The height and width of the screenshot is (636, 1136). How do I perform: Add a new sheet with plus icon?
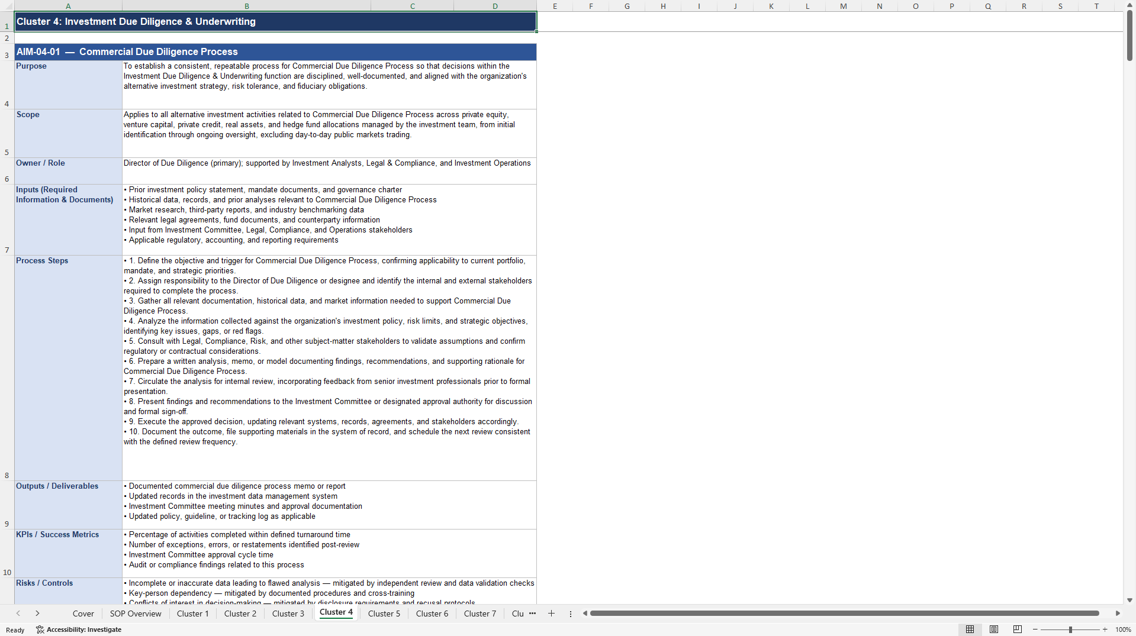(551, 614)
